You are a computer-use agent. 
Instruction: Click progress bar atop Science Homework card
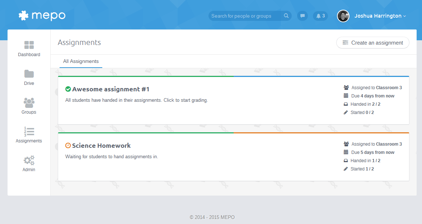click(234, 133)
